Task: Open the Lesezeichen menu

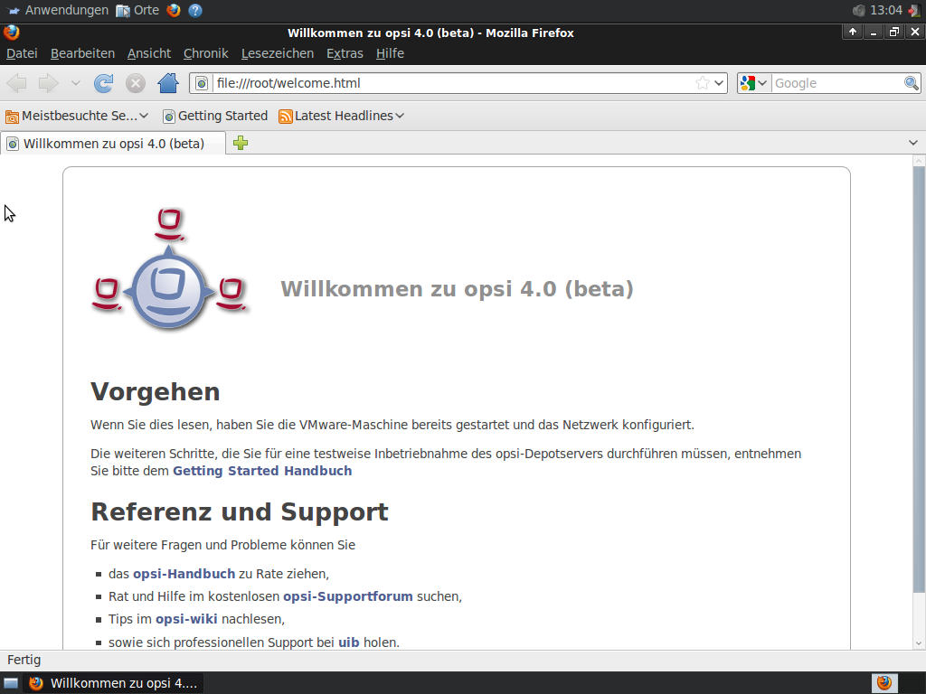Action: point(277,53)
